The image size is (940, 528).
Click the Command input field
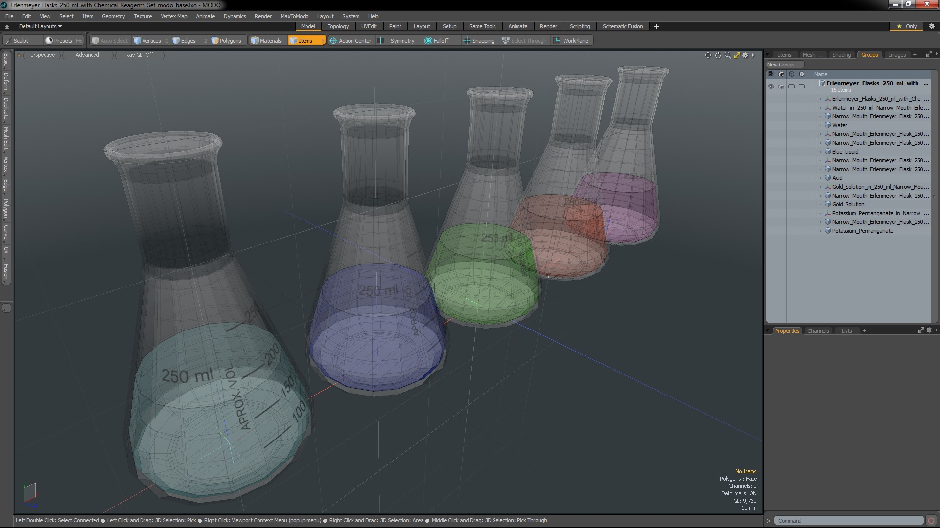click(x=849, y=521)
